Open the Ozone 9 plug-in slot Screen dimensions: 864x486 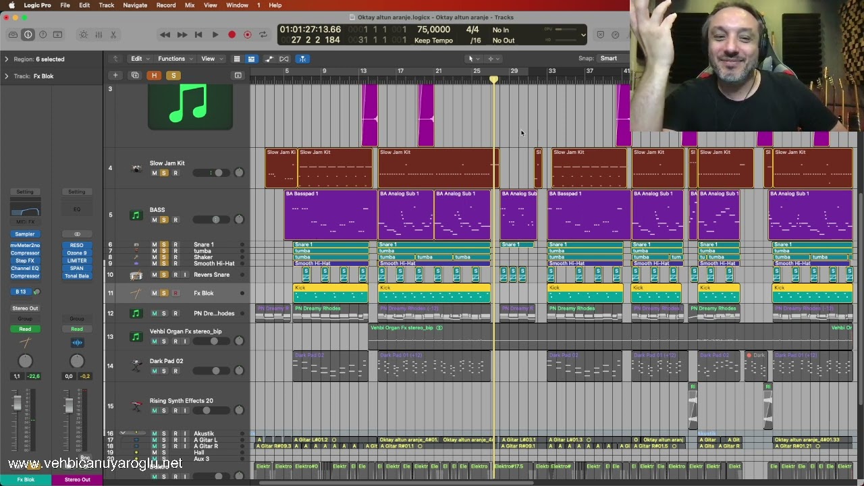pos(77,253)
